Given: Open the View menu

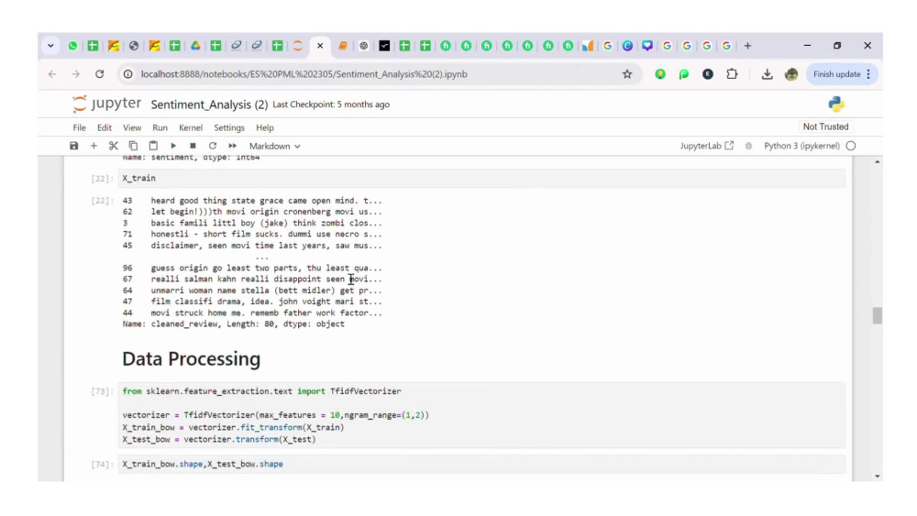Looking at the screenshot, I should tap(131, 127).
